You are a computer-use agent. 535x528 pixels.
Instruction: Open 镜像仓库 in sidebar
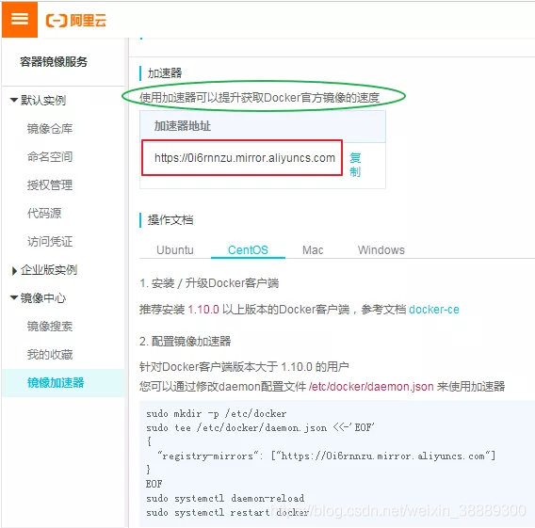click(50, 129)
